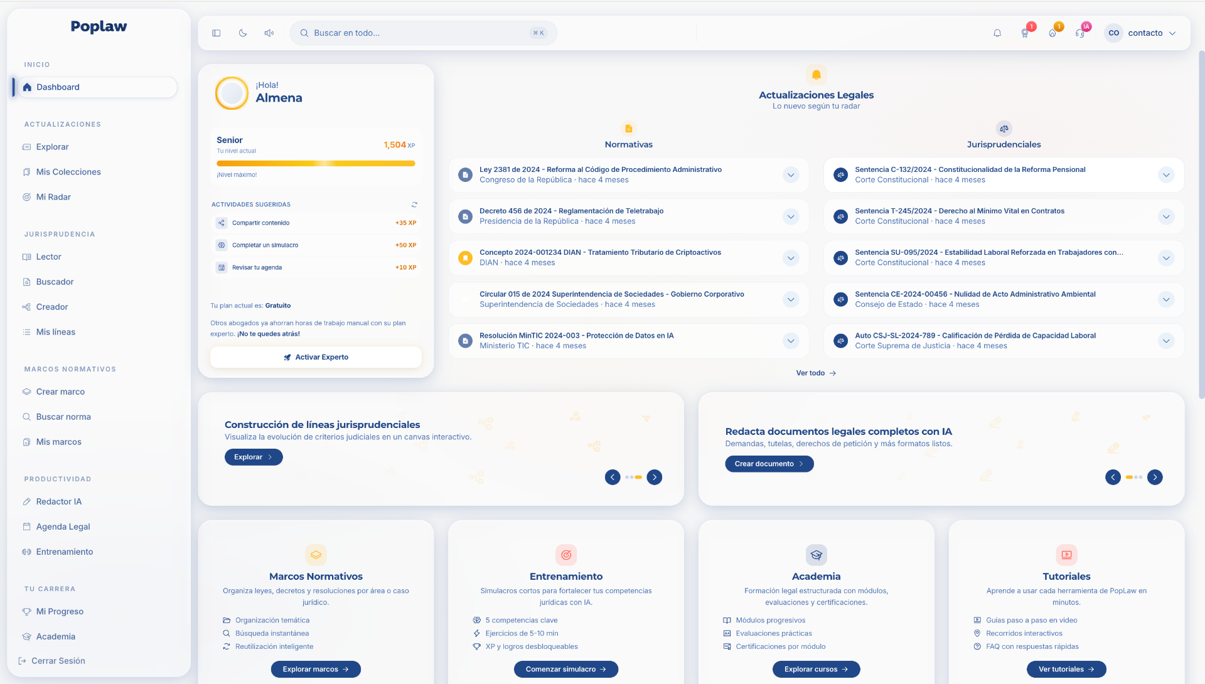
Task: Toggle the sidebar panel icon
Action: (216, 33)
